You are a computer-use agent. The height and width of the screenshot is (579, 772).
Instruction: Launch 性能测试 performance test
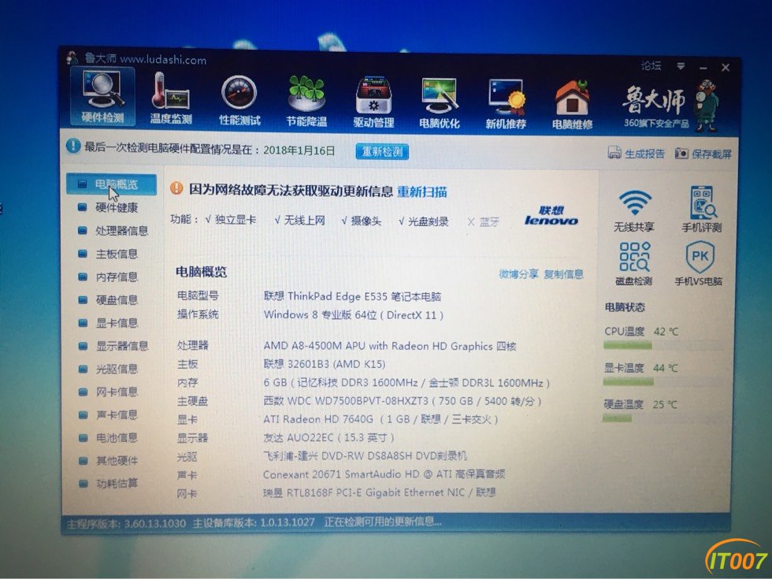tap(239, 100)
